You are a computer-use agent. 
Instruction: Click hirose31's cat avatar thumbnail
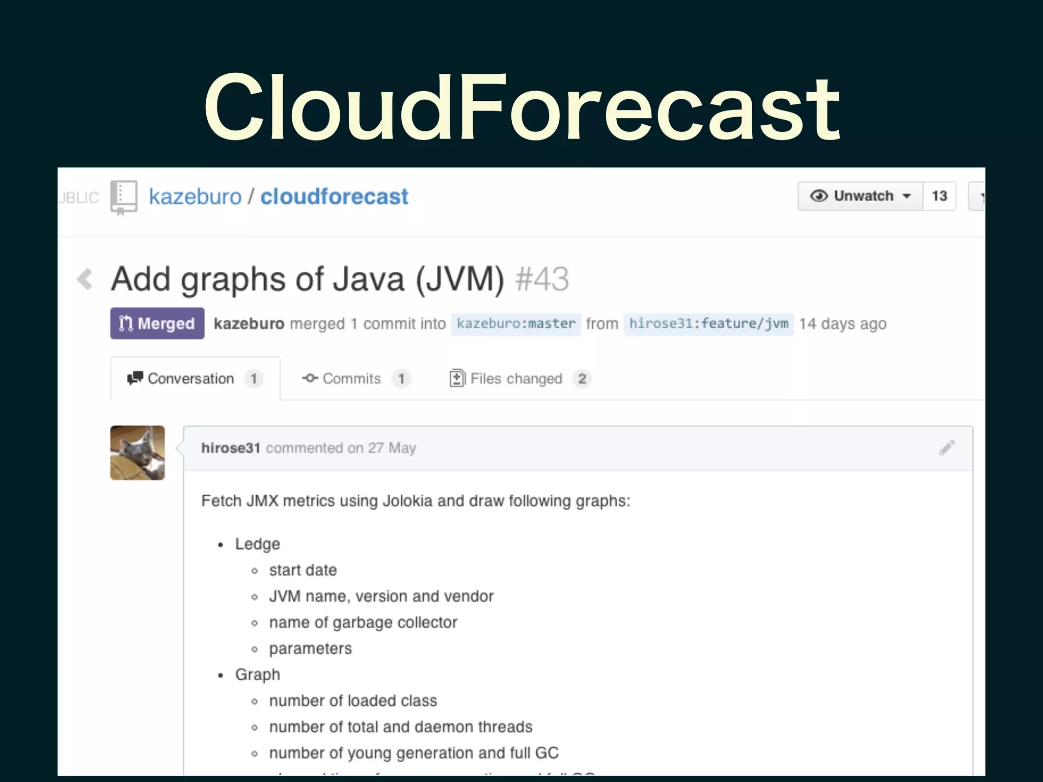pos(138,453)
